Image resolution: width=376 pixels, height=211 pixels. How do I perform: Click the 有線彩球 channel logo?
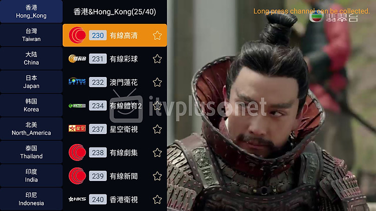[77, 58]
